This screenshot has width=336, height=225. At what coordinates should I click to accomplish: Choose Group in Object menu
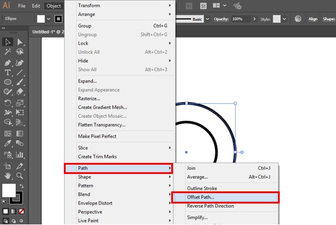125,26
